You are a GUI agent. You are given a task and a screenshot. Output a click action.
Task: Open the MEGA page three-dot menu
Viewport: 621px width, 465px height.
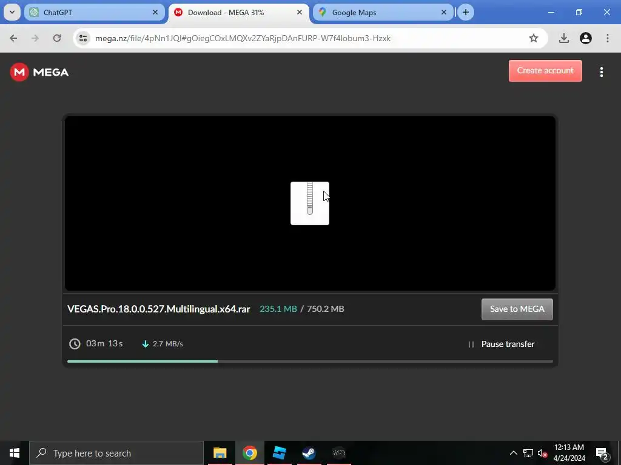click(601, 72)
